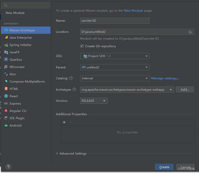This screenshot has width=199, height=173.
Task: Choose the HTML generator icon
Action: (6, 89)
